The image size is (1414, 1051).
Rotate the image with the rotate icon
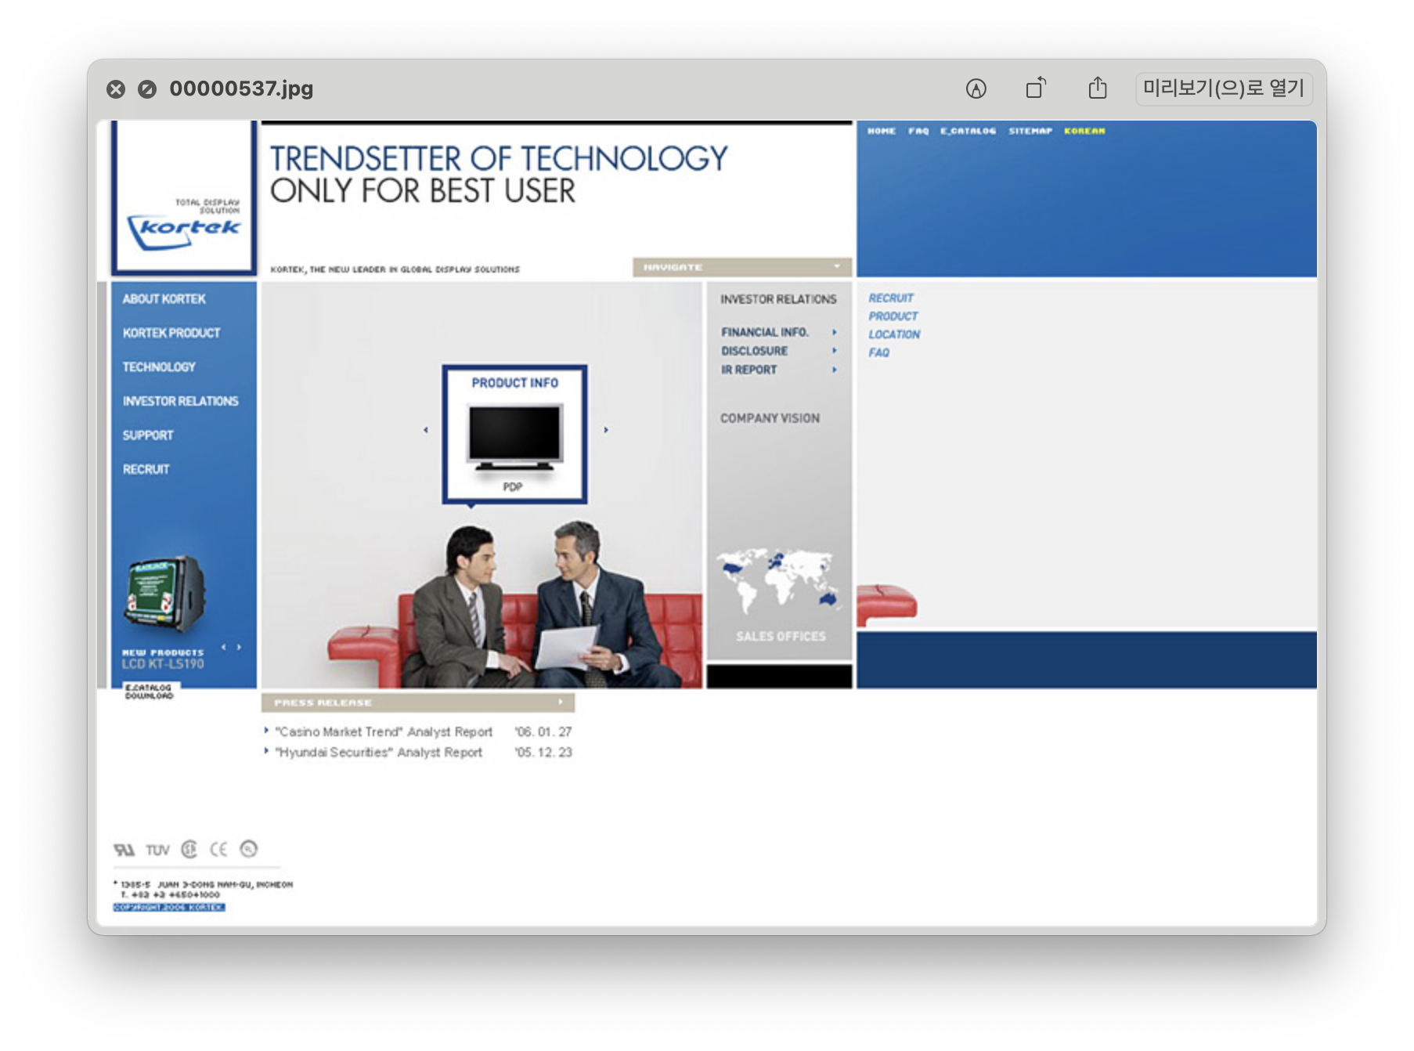(1036, 88)
